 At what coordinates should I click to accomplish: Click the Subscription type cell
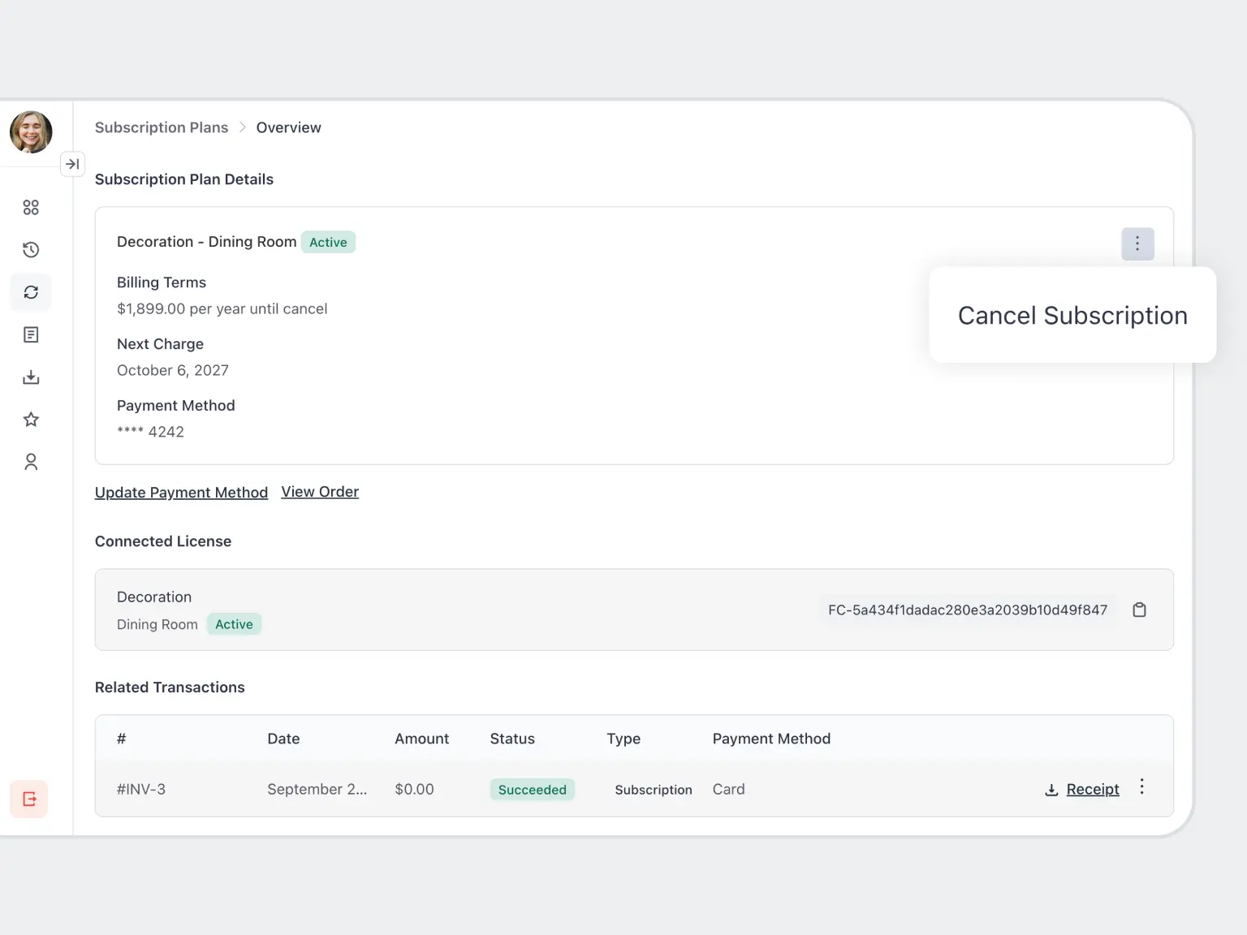654,790
